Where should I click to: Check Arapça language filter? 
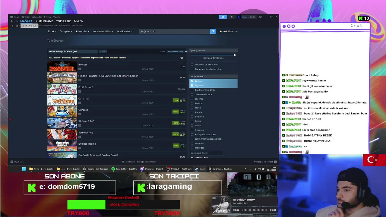click(192, 112)
